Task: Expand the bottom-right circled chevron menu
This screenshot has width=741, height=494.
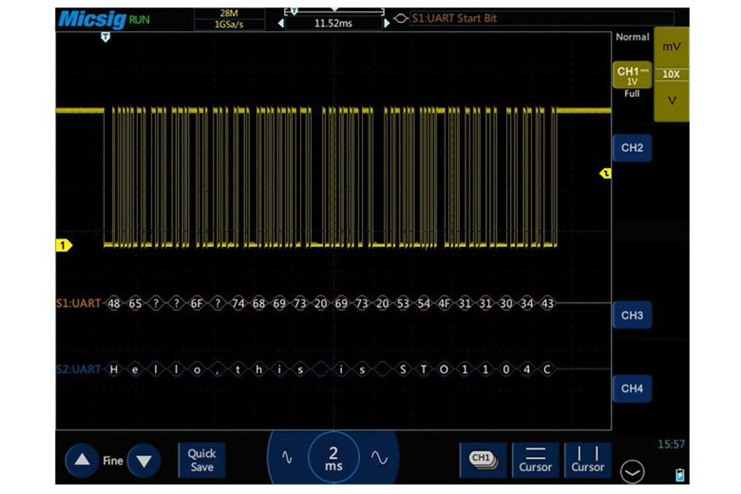Action: tap(632, 472)
